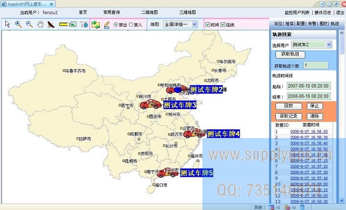The image size is (346, 210).
Task: Activate the zoom out magnifier tool
Action: [x=29, y=24]
